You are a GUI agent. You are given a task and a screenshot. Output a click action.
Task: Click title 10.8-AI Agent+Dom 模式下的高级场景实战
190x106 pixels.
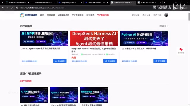tap(41, 49)
